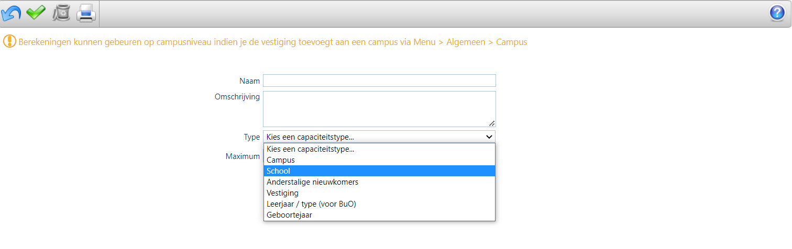Open help via the question mark icon

coord(777,13)
